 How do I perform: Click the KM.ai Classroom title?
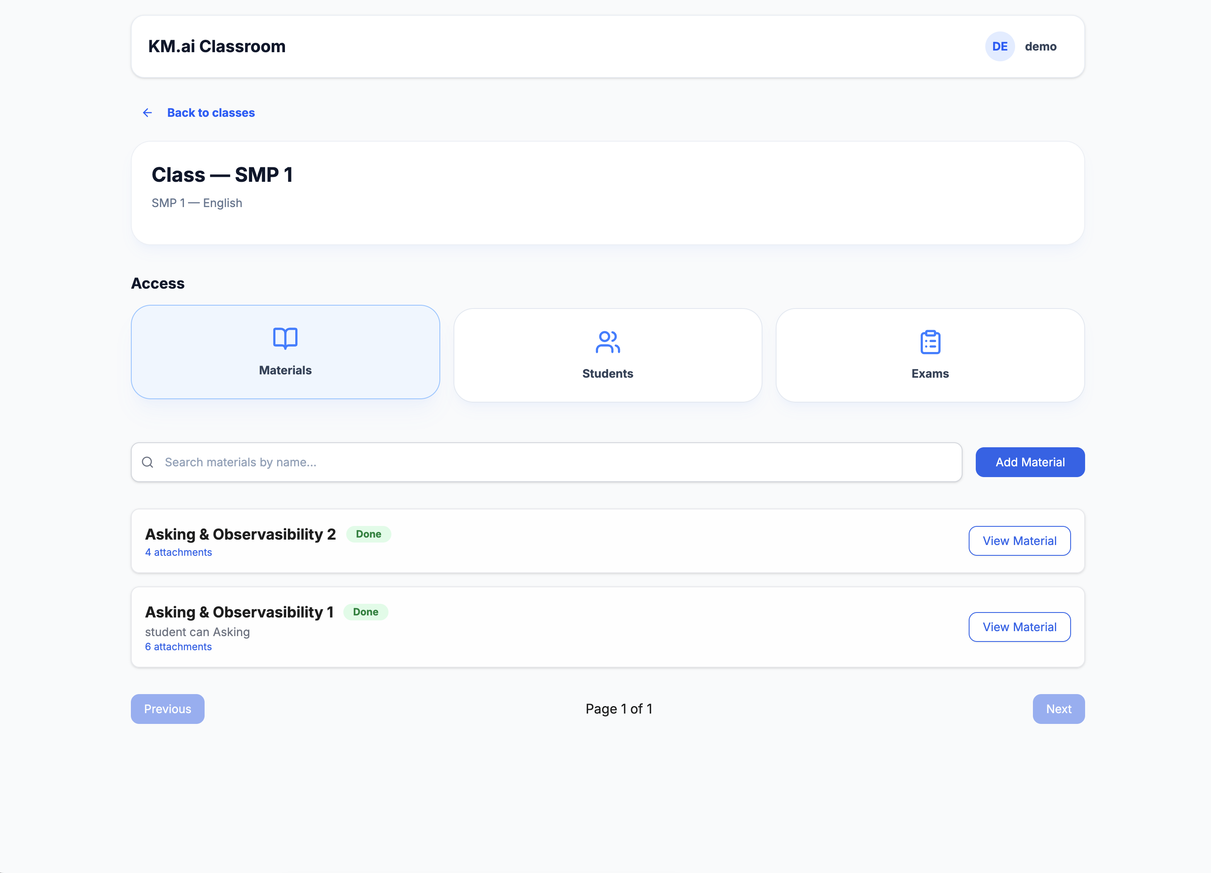[217, 46]
